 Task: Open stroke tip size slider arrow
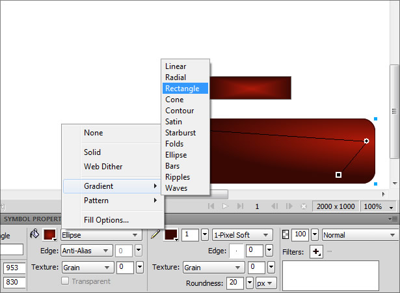(205, 235)
